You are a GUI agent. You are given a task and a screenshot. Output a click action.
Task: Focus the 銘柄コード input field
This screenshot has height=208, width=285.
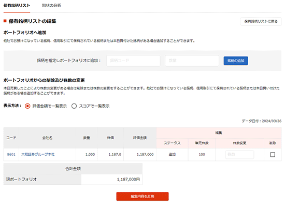pyautogui.click(x=133, y=61)
